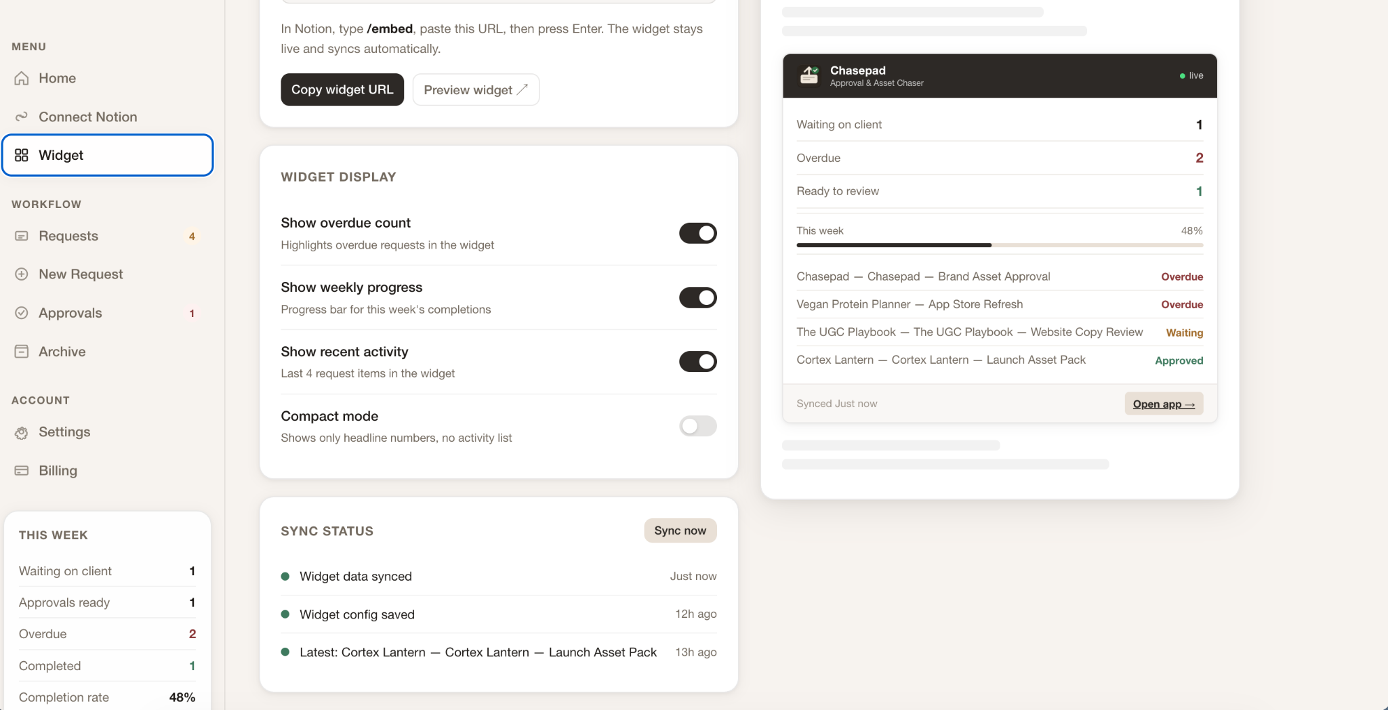Click Vegan Protein Planner — App Store Refresh item
The height and width of the screenshot is (710, 1388).
[x=1000, y=304]
